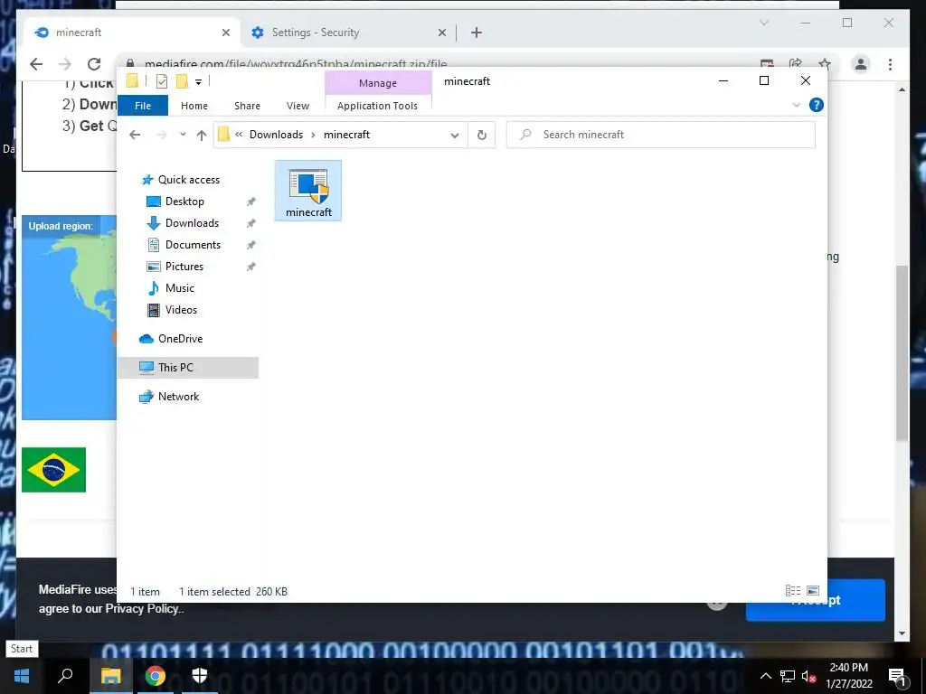926x694 pixels.
Task: Open Music folder in sidebar
Action: tap(180, 288)
